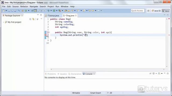This screenshot has width=172, height=96.
Task: Click the Print toolbar icon
Action: 15,11
